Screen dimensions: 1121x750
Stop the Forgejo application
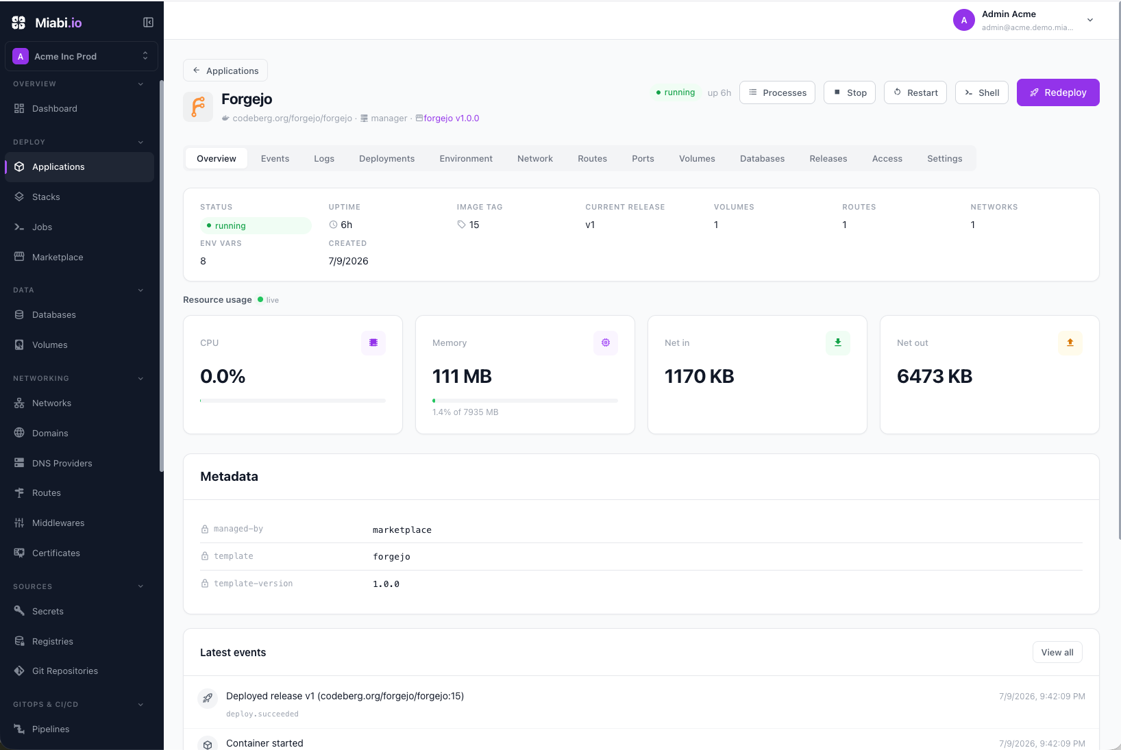point(850,92)
